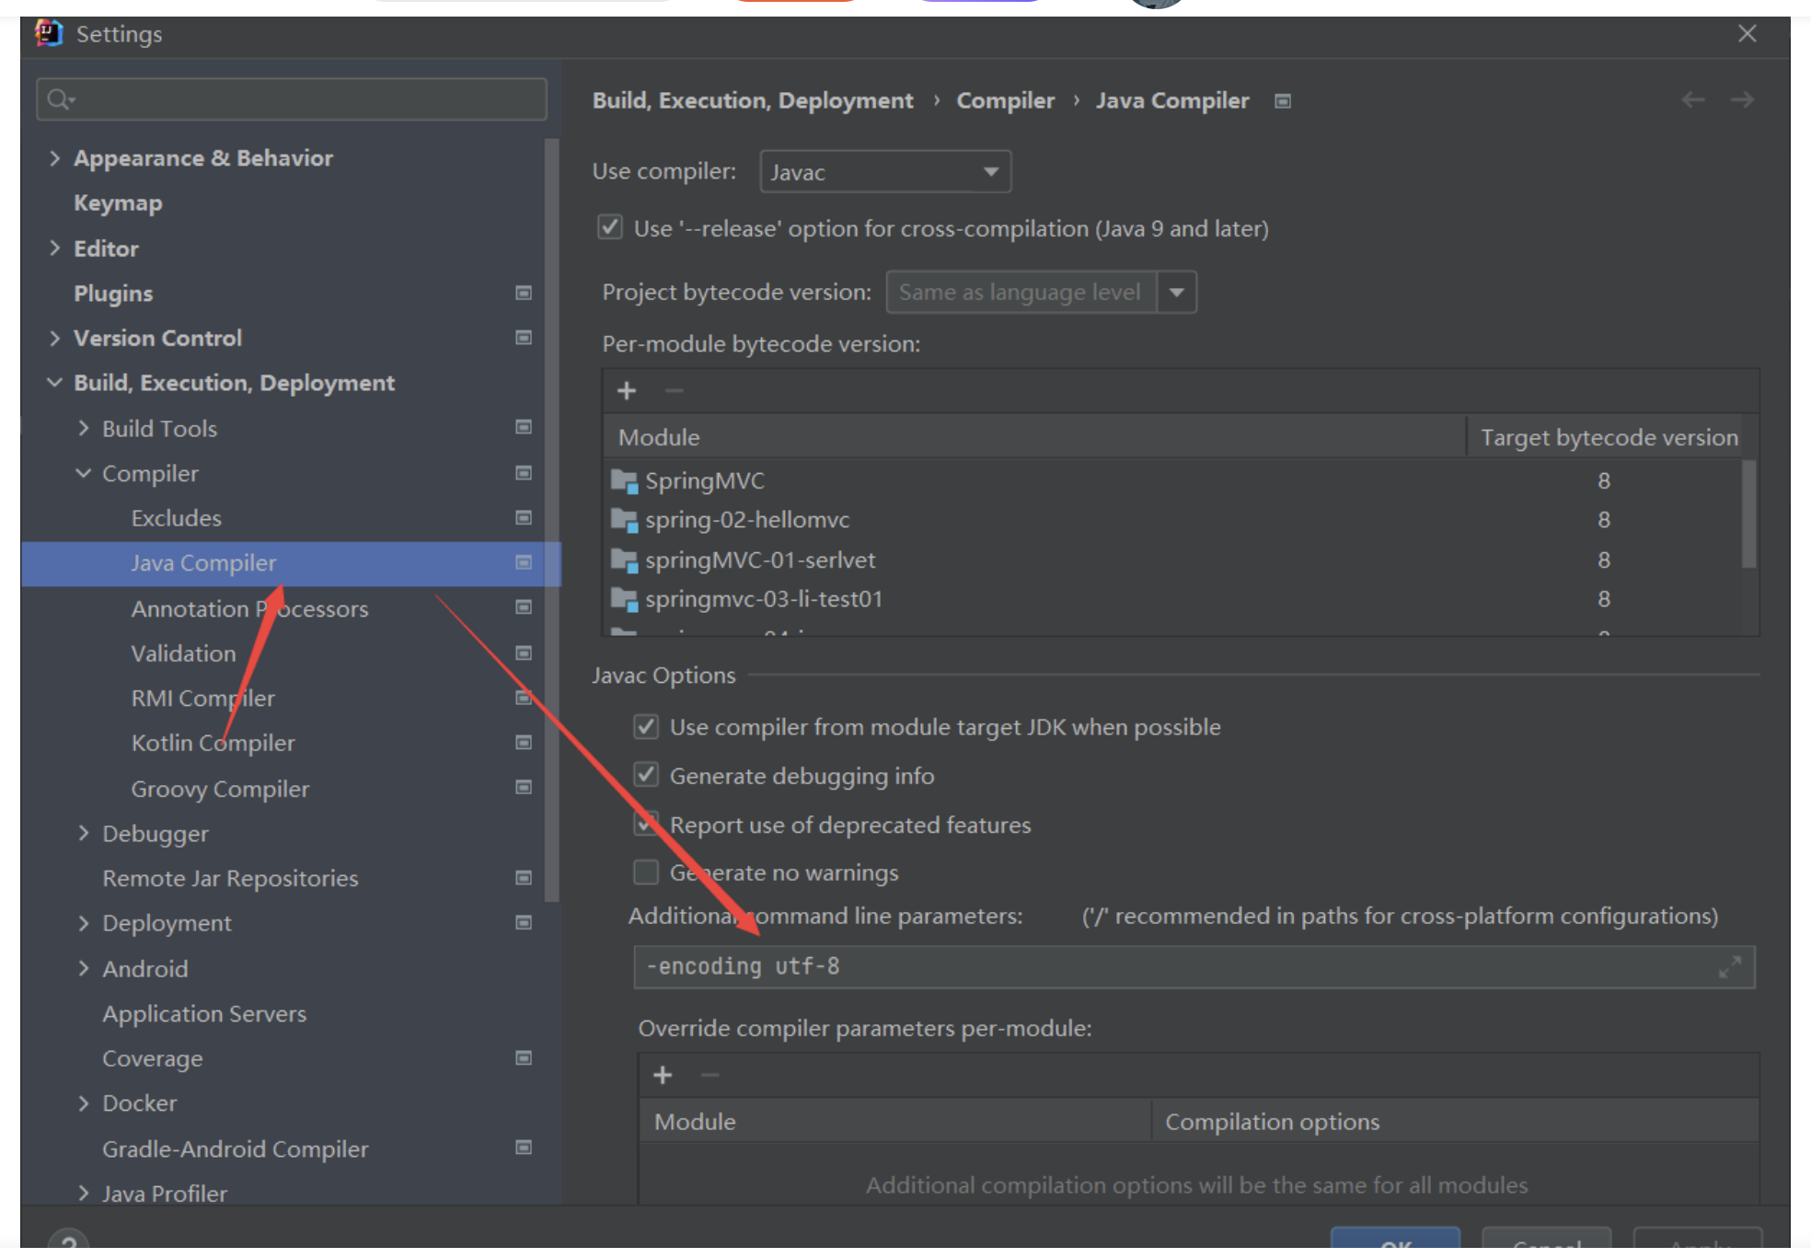Add a per-module compiler override entry

(663, 1075)
